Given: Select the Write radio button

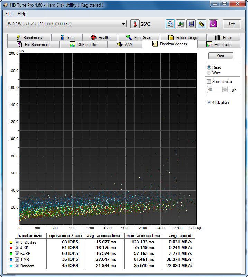Looking at the screenshot, I should 209,73.
